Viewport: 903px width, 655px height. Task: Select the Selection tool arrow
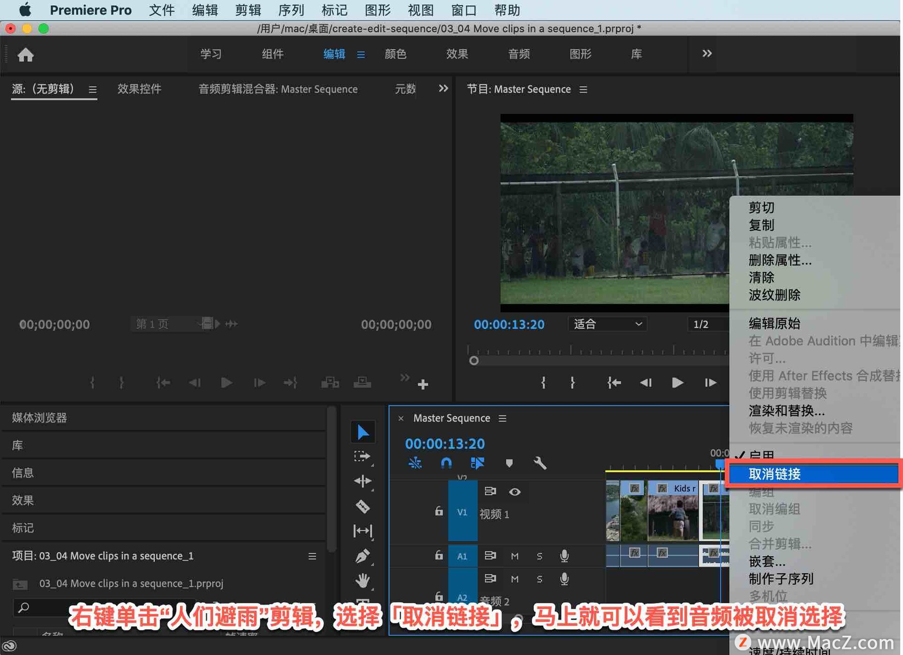[363, 432]
